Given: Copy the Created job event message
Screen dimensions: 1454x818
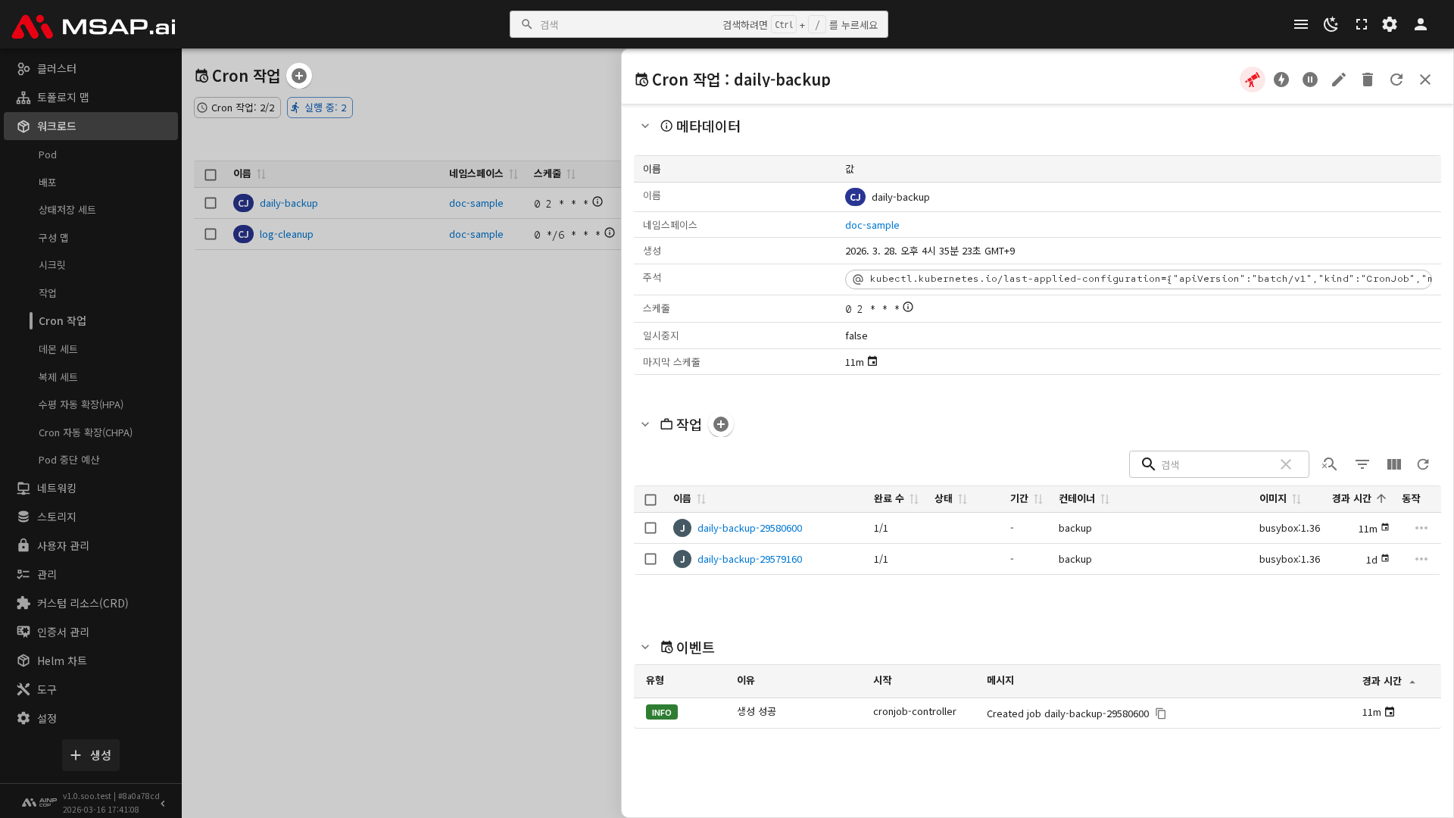Looking at the screenshot, I should click(1161, 713).
